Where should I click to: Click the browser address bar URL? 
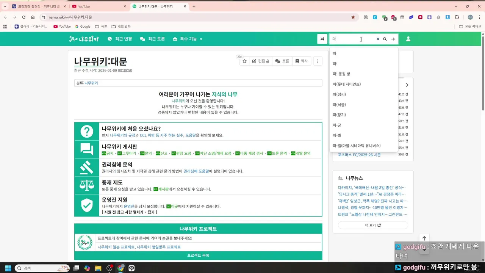click(70, 17)
